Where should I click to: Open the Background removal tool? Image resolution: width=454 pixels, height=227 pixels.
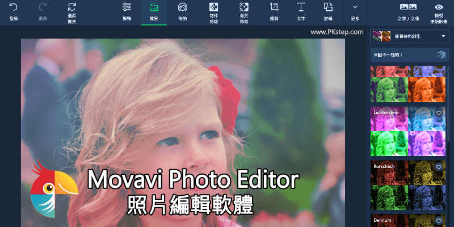coord(244,7)
